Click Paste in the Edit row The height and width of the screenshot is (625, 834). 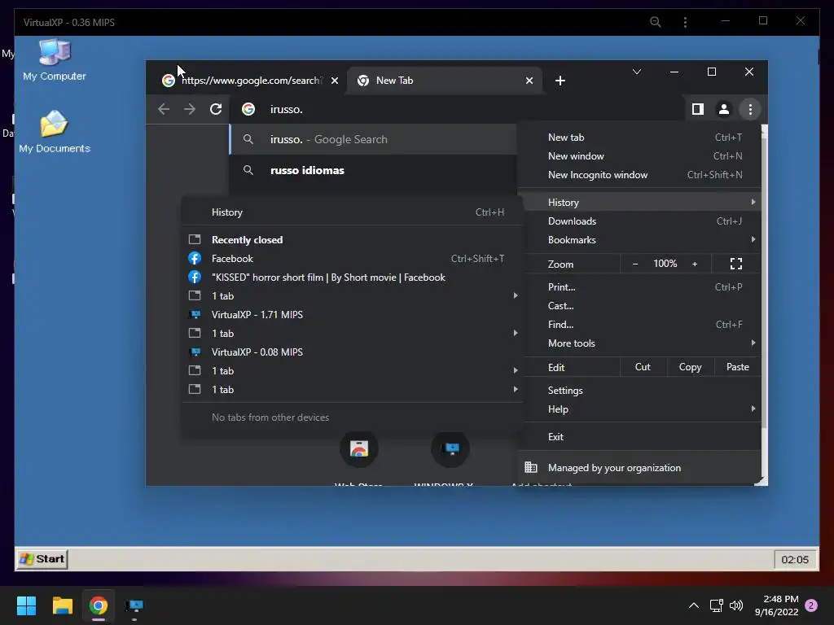(x=738, y=367)
